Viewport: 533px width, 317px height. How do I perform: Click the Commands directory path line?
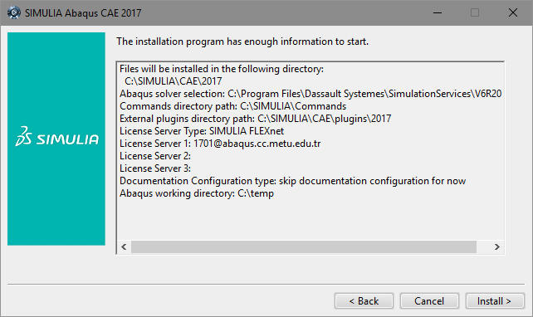(232, 106)
